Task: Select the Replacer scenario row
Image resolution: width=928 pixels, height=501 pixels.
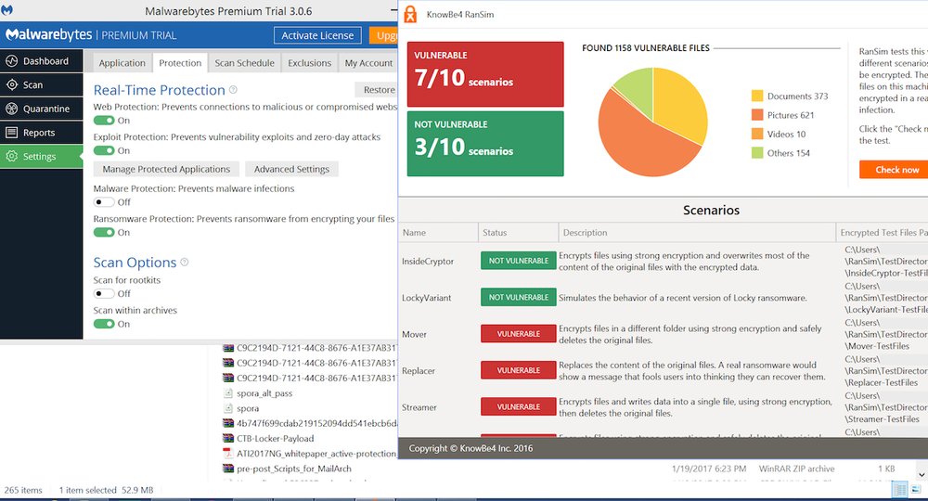Action: pos(664,371)
